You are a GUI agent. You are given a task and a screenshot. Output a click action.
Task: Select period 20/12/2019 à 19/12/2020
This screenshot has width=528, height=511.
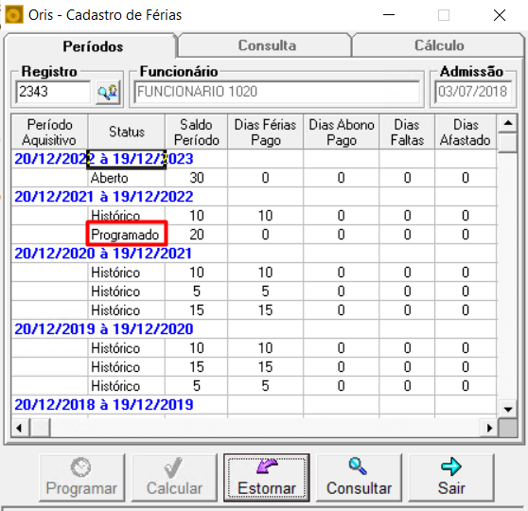coord(104,328)
